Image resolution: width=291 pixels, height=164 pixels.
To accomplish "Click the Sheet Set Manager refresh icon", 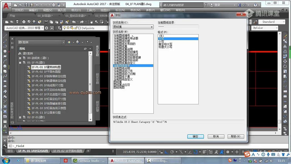I will click(85, 49).
